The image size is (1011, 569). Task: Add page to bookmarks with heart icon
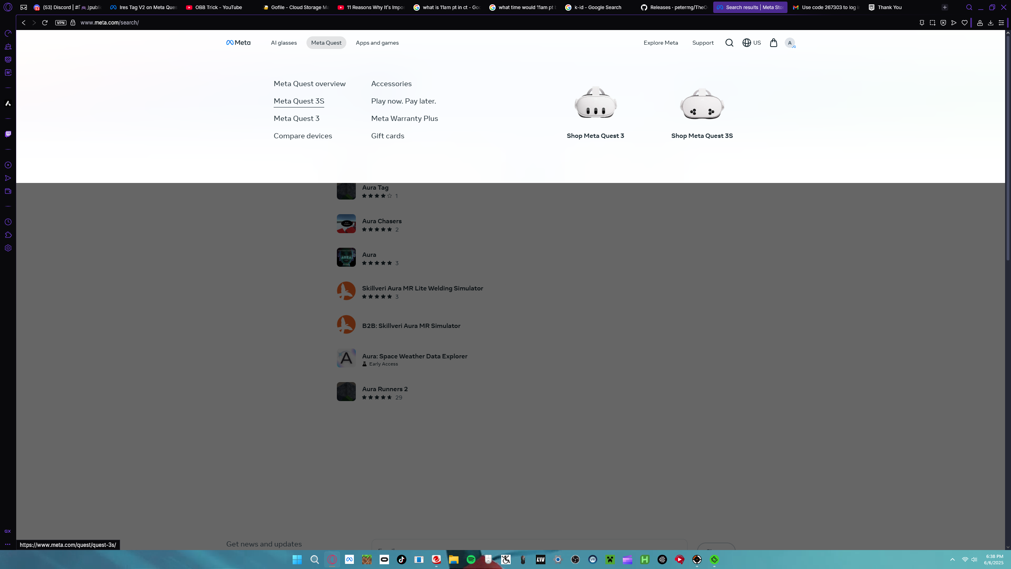click(964, 23)
